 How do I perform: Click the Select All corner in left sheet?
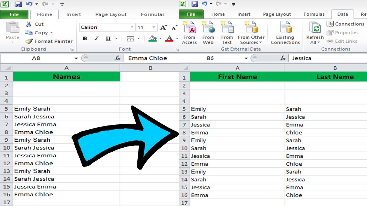[x=7, y=68]
